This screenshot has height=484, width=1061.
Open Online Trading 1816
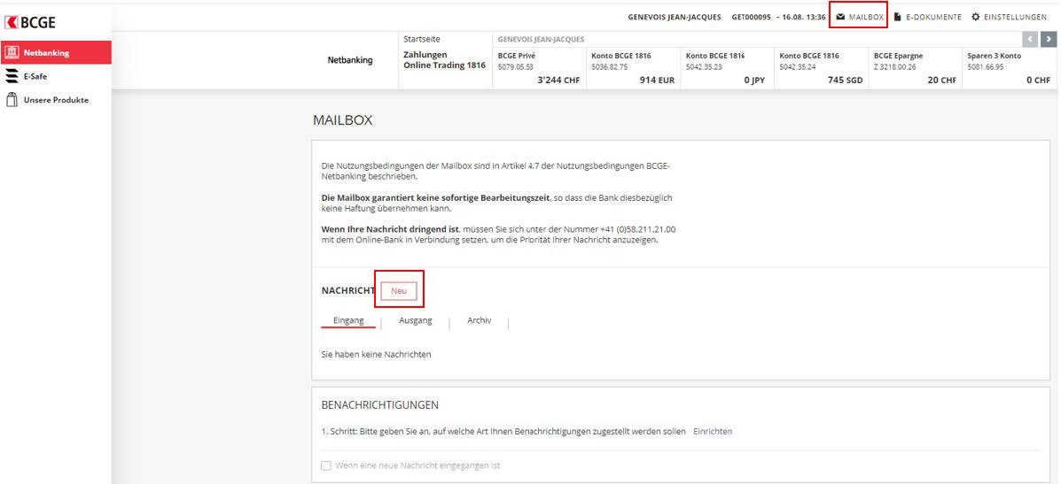[x=444, y=65]
